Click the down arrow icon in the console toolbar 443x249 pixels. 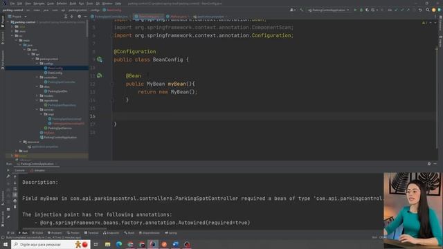(15, 183)
